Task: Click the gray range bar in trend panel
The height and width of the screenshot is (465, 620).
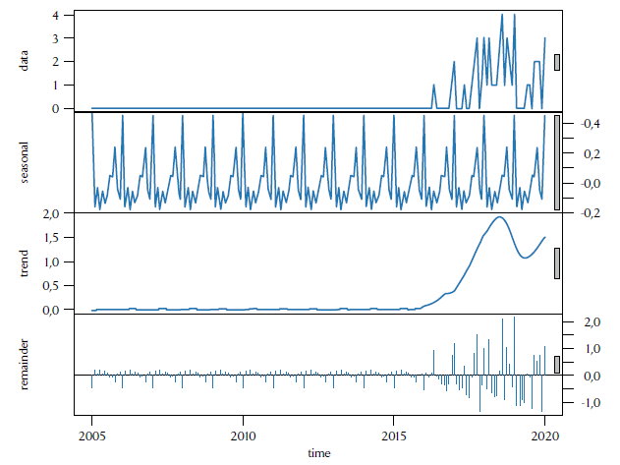Action: 557,263
